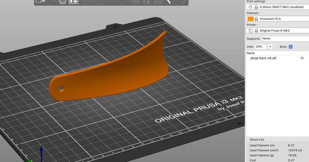Click the Cost label

(253, 160)
